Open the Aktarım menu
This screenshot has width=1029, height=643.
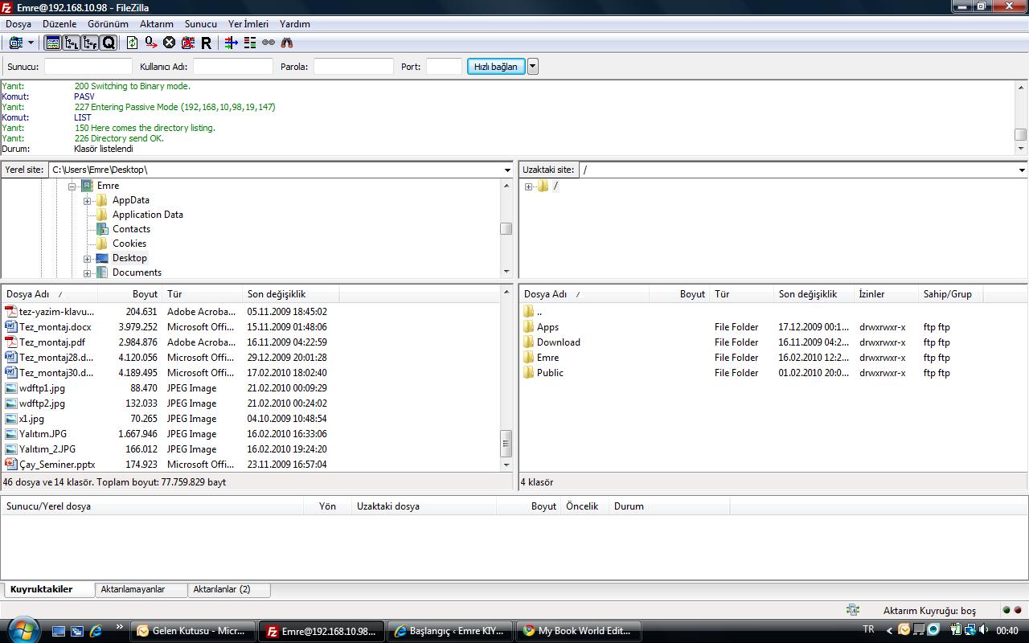(157, 24)
